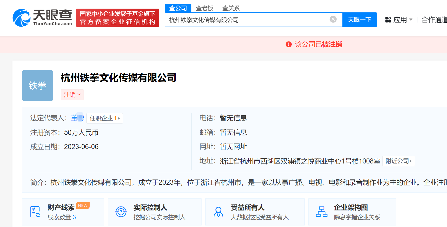Expand the 附近公司 nearby companies button

pos(399,161)
